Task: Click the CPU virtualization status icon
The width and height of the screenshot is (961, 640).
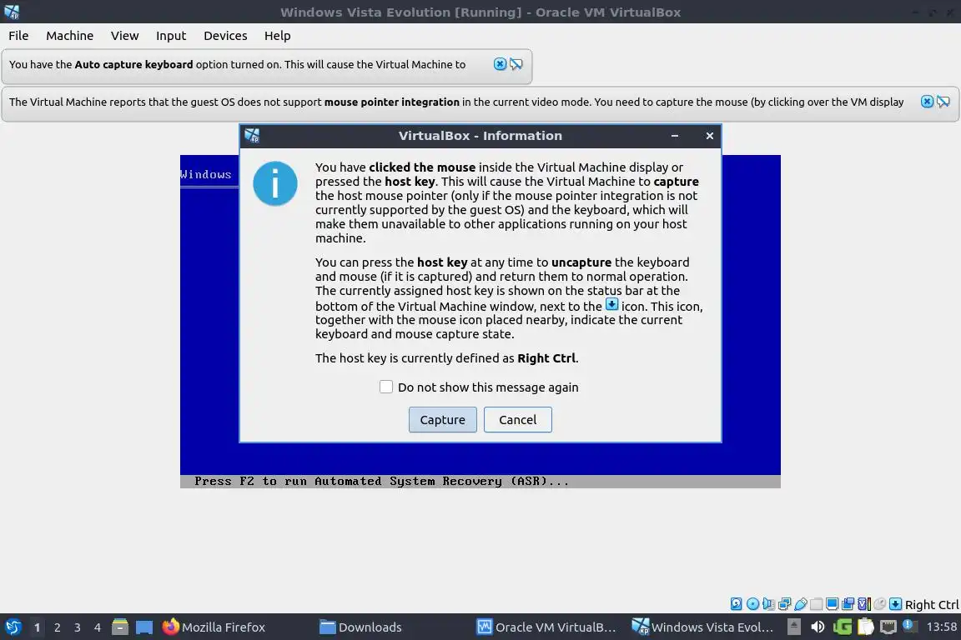Action: pos(864,604)
